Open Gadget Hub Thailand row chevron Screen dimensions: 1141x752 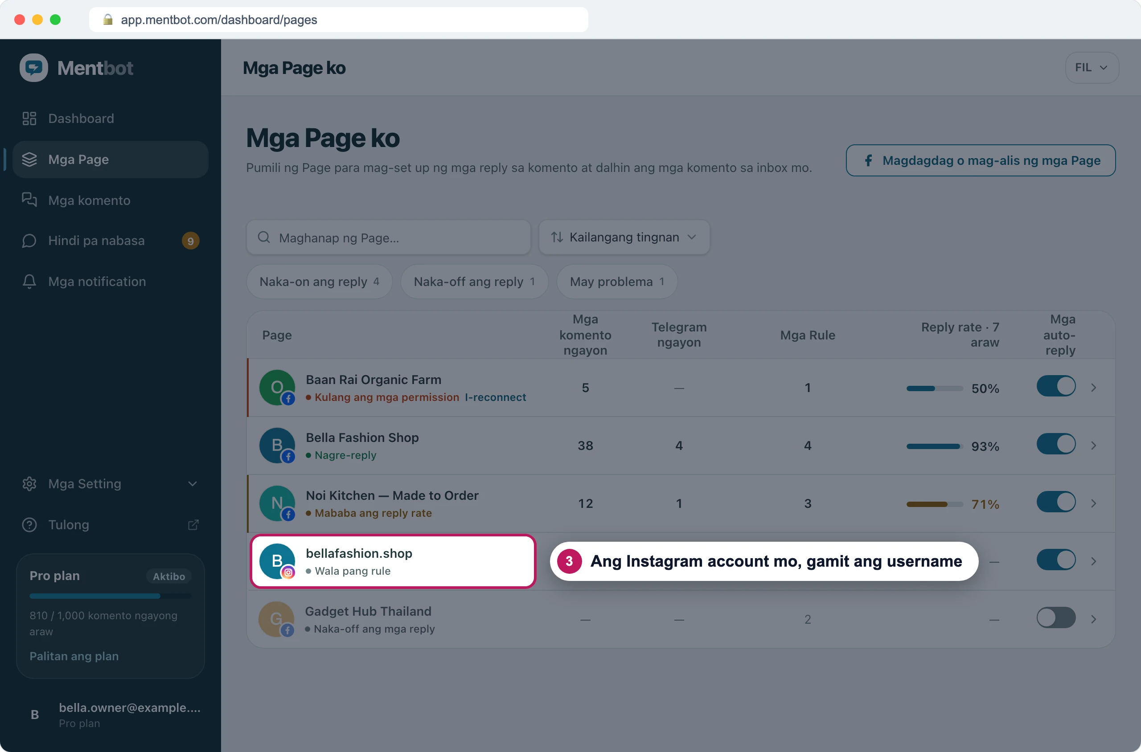(1093, 619)
